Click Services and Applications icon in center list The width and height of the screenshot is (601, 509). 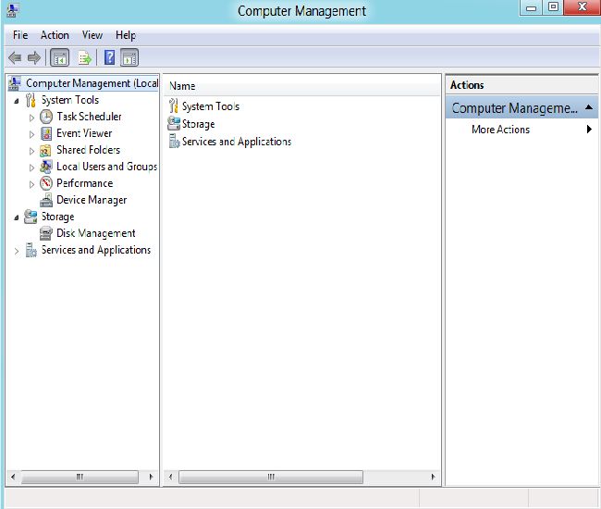point(174,142)
